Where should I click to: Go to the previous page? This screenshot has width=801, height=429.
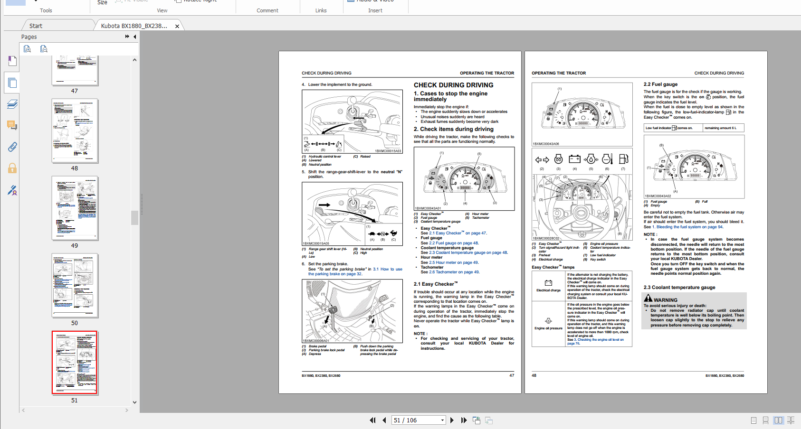point(384,420)
